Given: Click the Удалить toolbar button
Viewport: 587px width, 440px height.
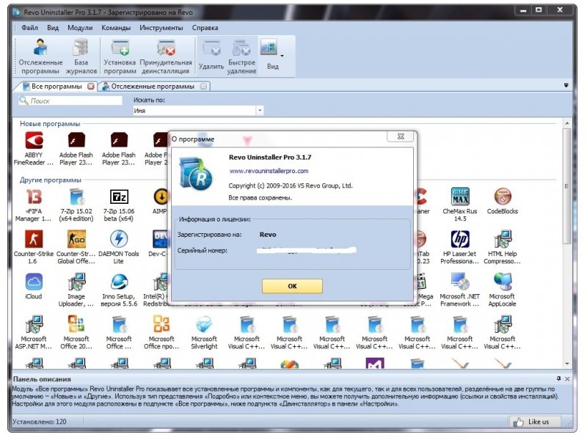Looking at the screenshot, I should pyautogui.click(x=211, y=56).
